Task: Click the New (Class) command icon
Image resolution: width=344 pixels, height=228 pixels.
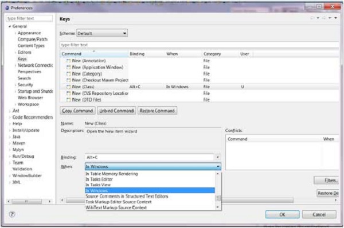Action: [69, 87]
